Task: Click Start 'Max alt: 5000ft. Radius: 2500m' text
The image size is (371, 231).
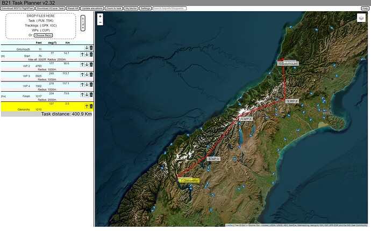Action: (x=47, y=59)
